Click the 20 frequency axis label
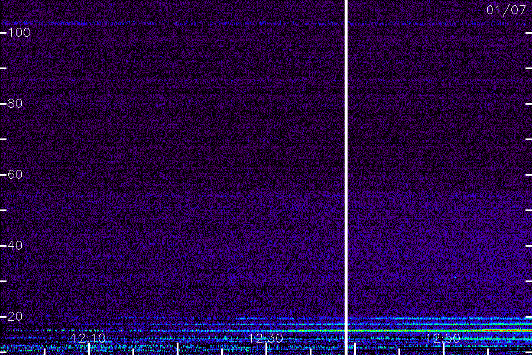 pyautogui.click(x=15, y=317)
